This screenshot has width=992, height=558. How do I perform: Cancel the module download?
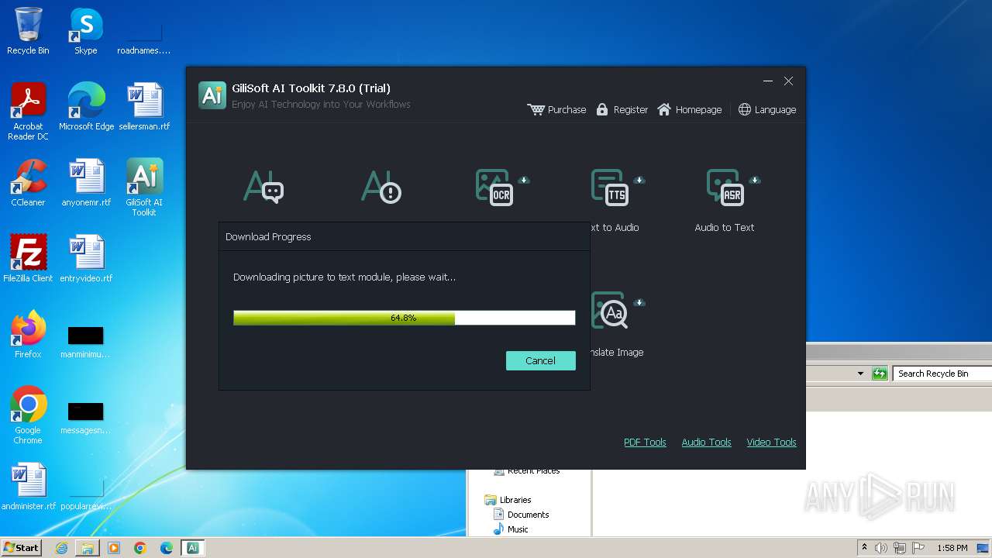pos(540,360)
